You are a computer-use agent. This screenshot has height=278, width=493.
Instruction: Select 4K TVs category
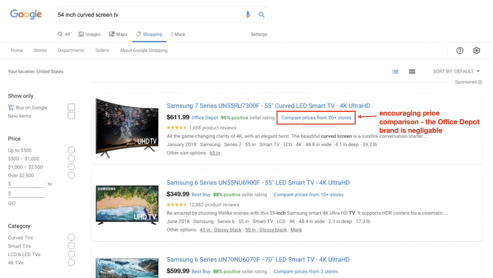(x=71, y=262)
